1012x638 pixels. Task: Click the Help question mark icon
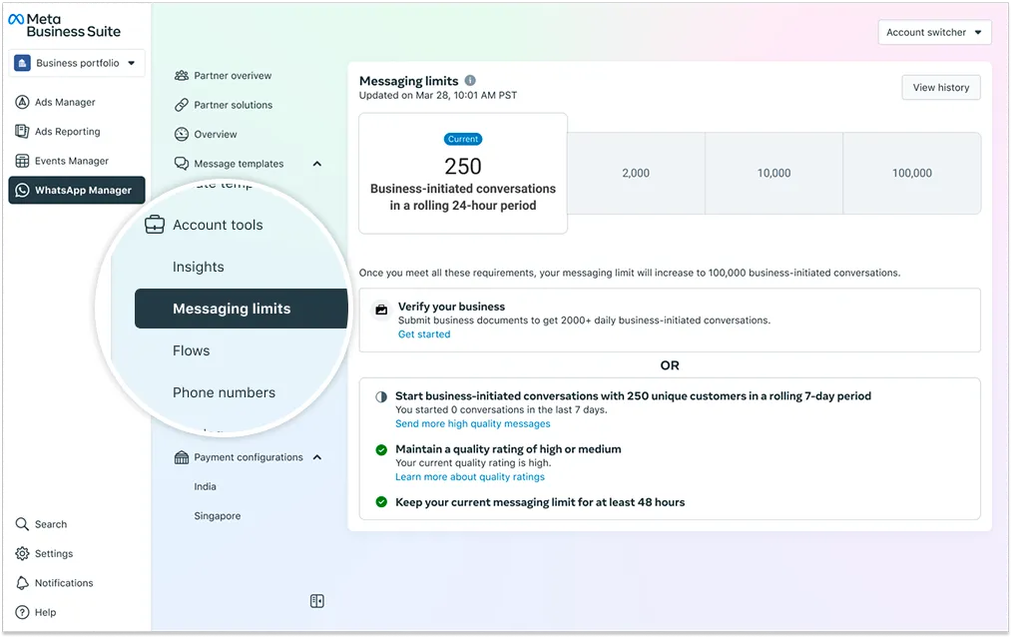pyautogui.click(x=22, y=612)
